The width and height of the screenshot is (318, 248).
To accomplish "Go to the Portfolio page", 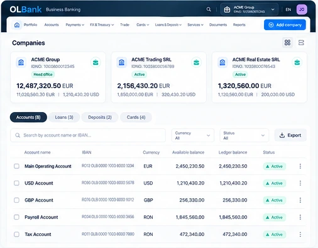I will point(30,25).
